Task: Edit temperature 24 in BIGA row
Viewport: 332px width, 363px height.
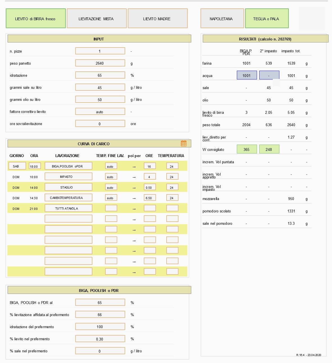Action: click(x=172, y=166)
